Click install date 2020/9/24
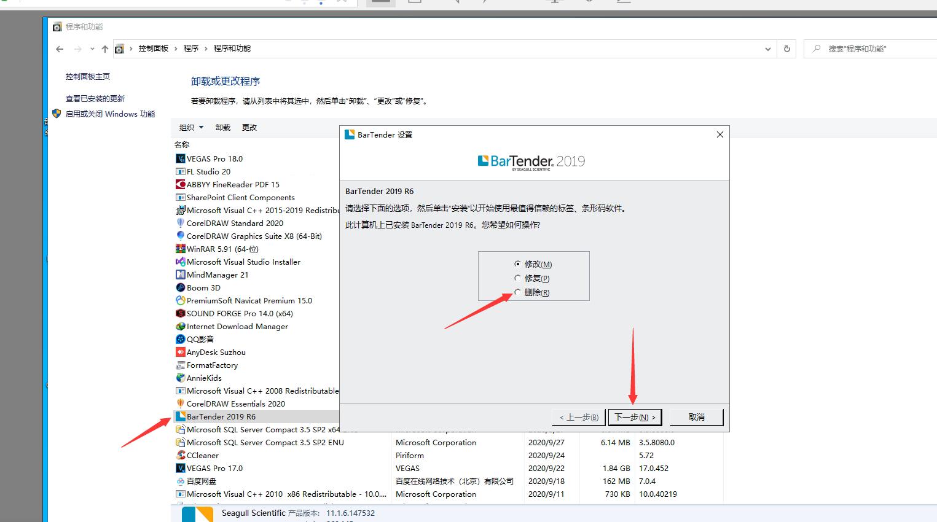This screenshot has width=937, height=522. coord(546,456)
